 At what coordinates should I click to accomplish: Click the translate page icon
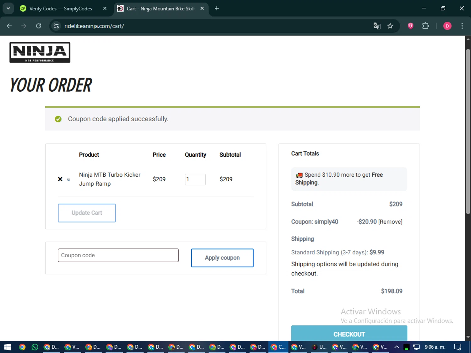coord(377,26)
